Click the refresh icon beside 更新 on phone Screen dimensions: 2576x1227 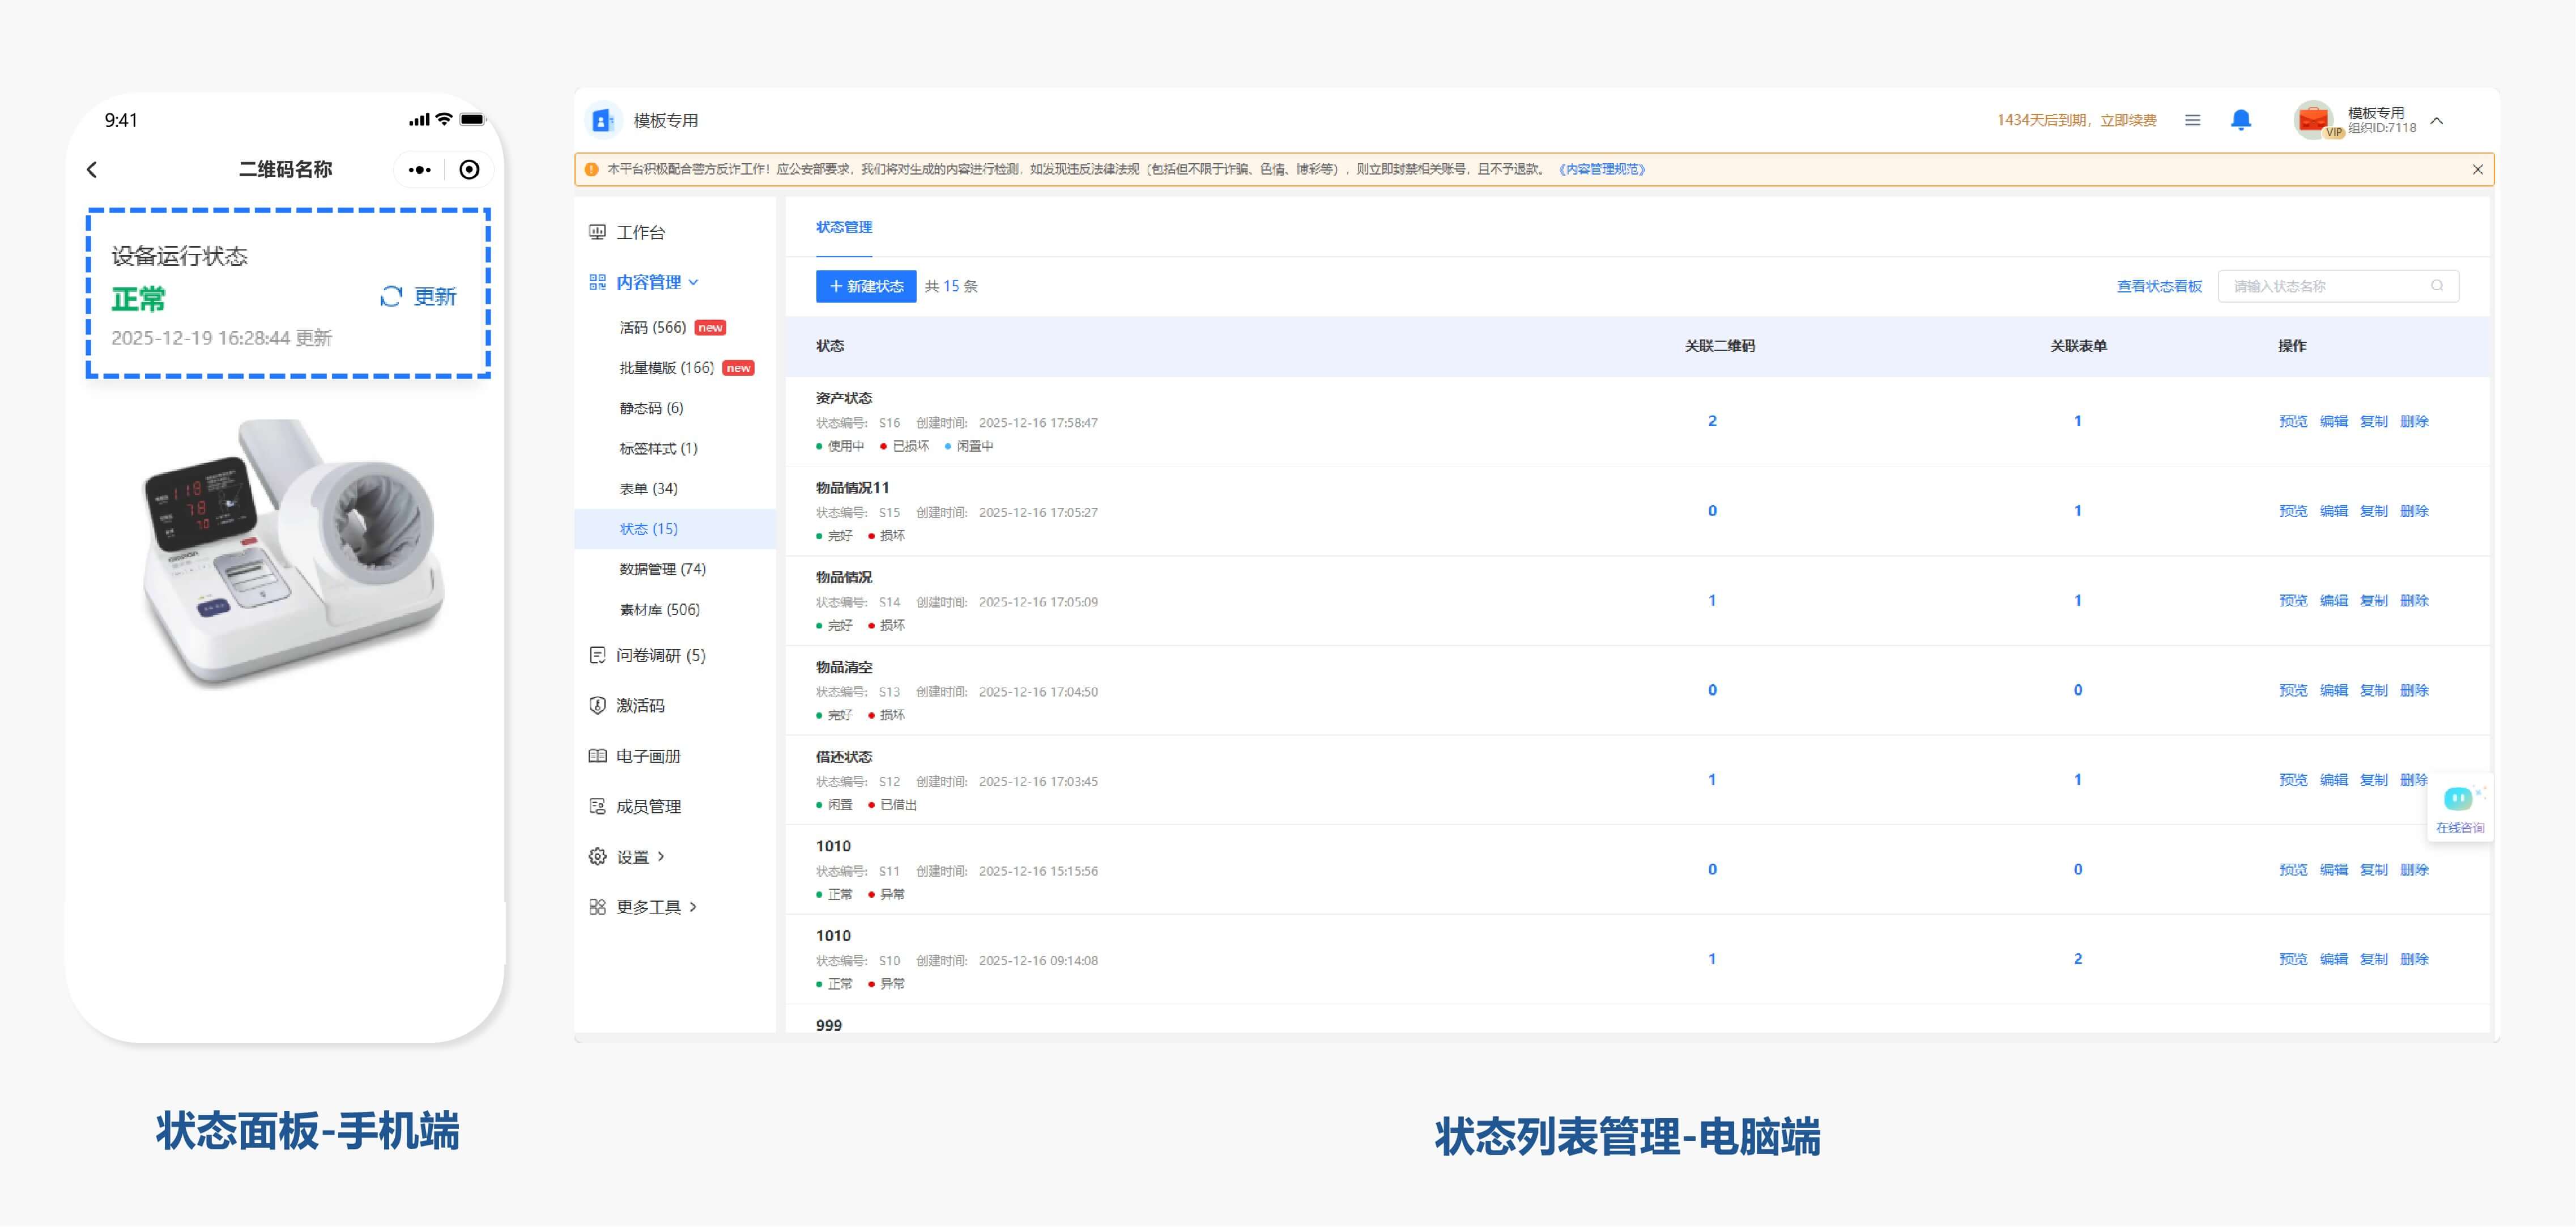coord(391,296)
